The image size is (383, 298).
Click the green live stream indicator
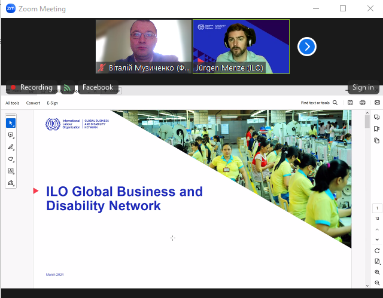(x=67, y=87)
